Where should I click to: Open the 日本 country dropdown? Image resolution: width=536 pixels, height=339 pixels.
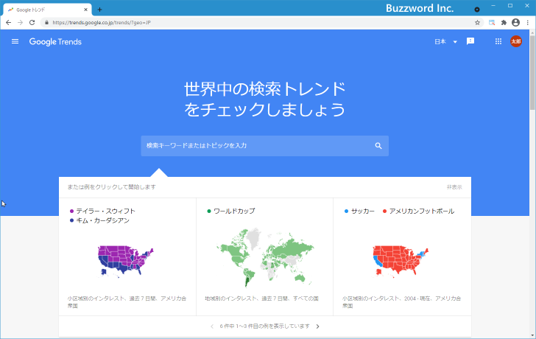(445, 42)
